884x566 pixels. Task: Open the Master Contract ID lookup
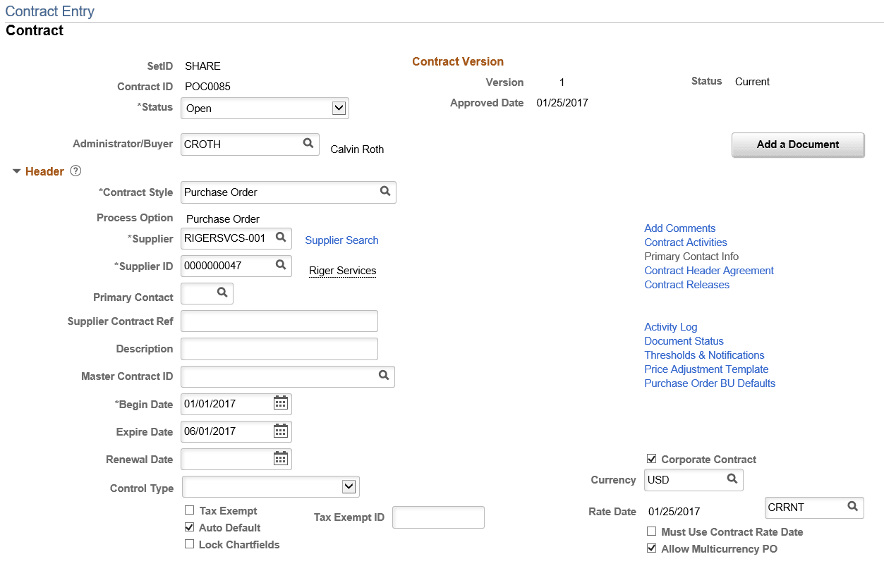click(384, 376)
